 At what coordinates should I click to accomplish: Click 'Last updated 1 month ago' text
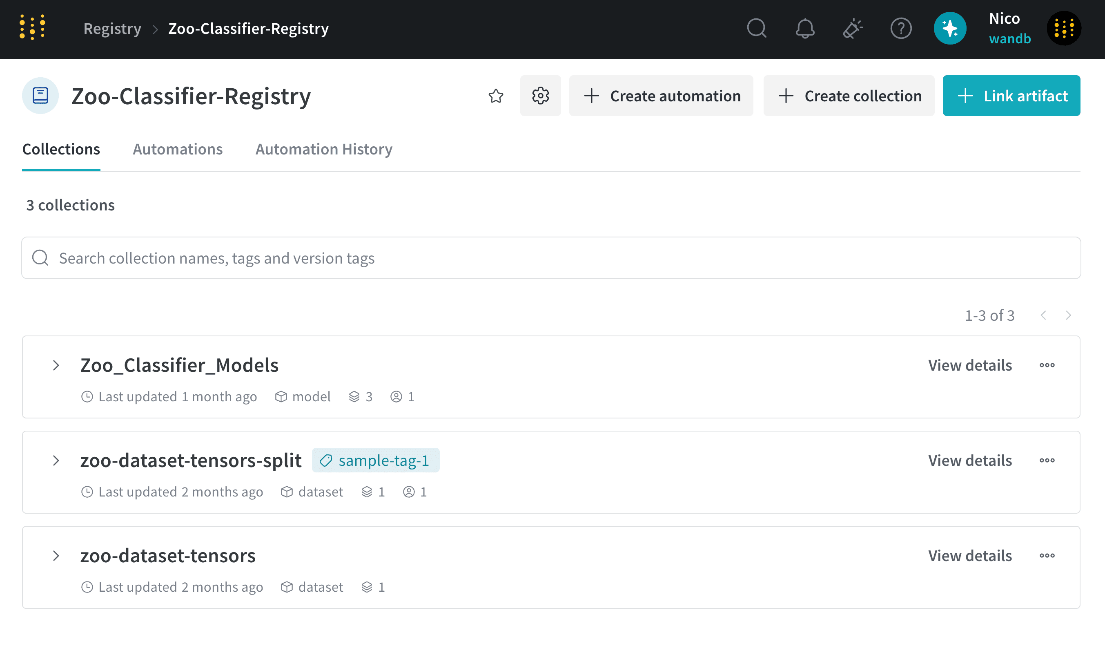click(x=178, y=397)
